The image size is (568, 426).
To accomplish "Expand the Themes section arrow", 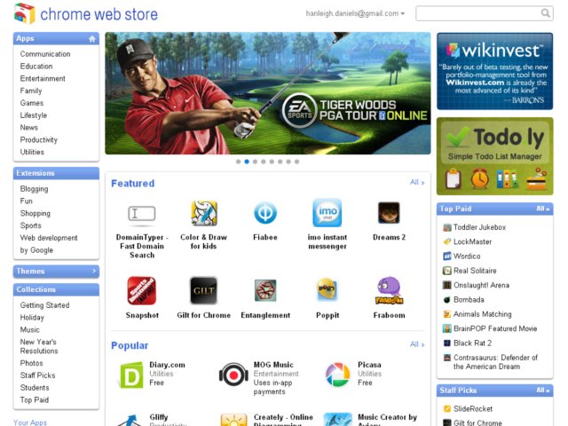I will (93, 272).
